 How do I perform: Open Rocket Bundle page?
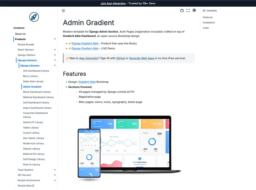coord(26,45)
